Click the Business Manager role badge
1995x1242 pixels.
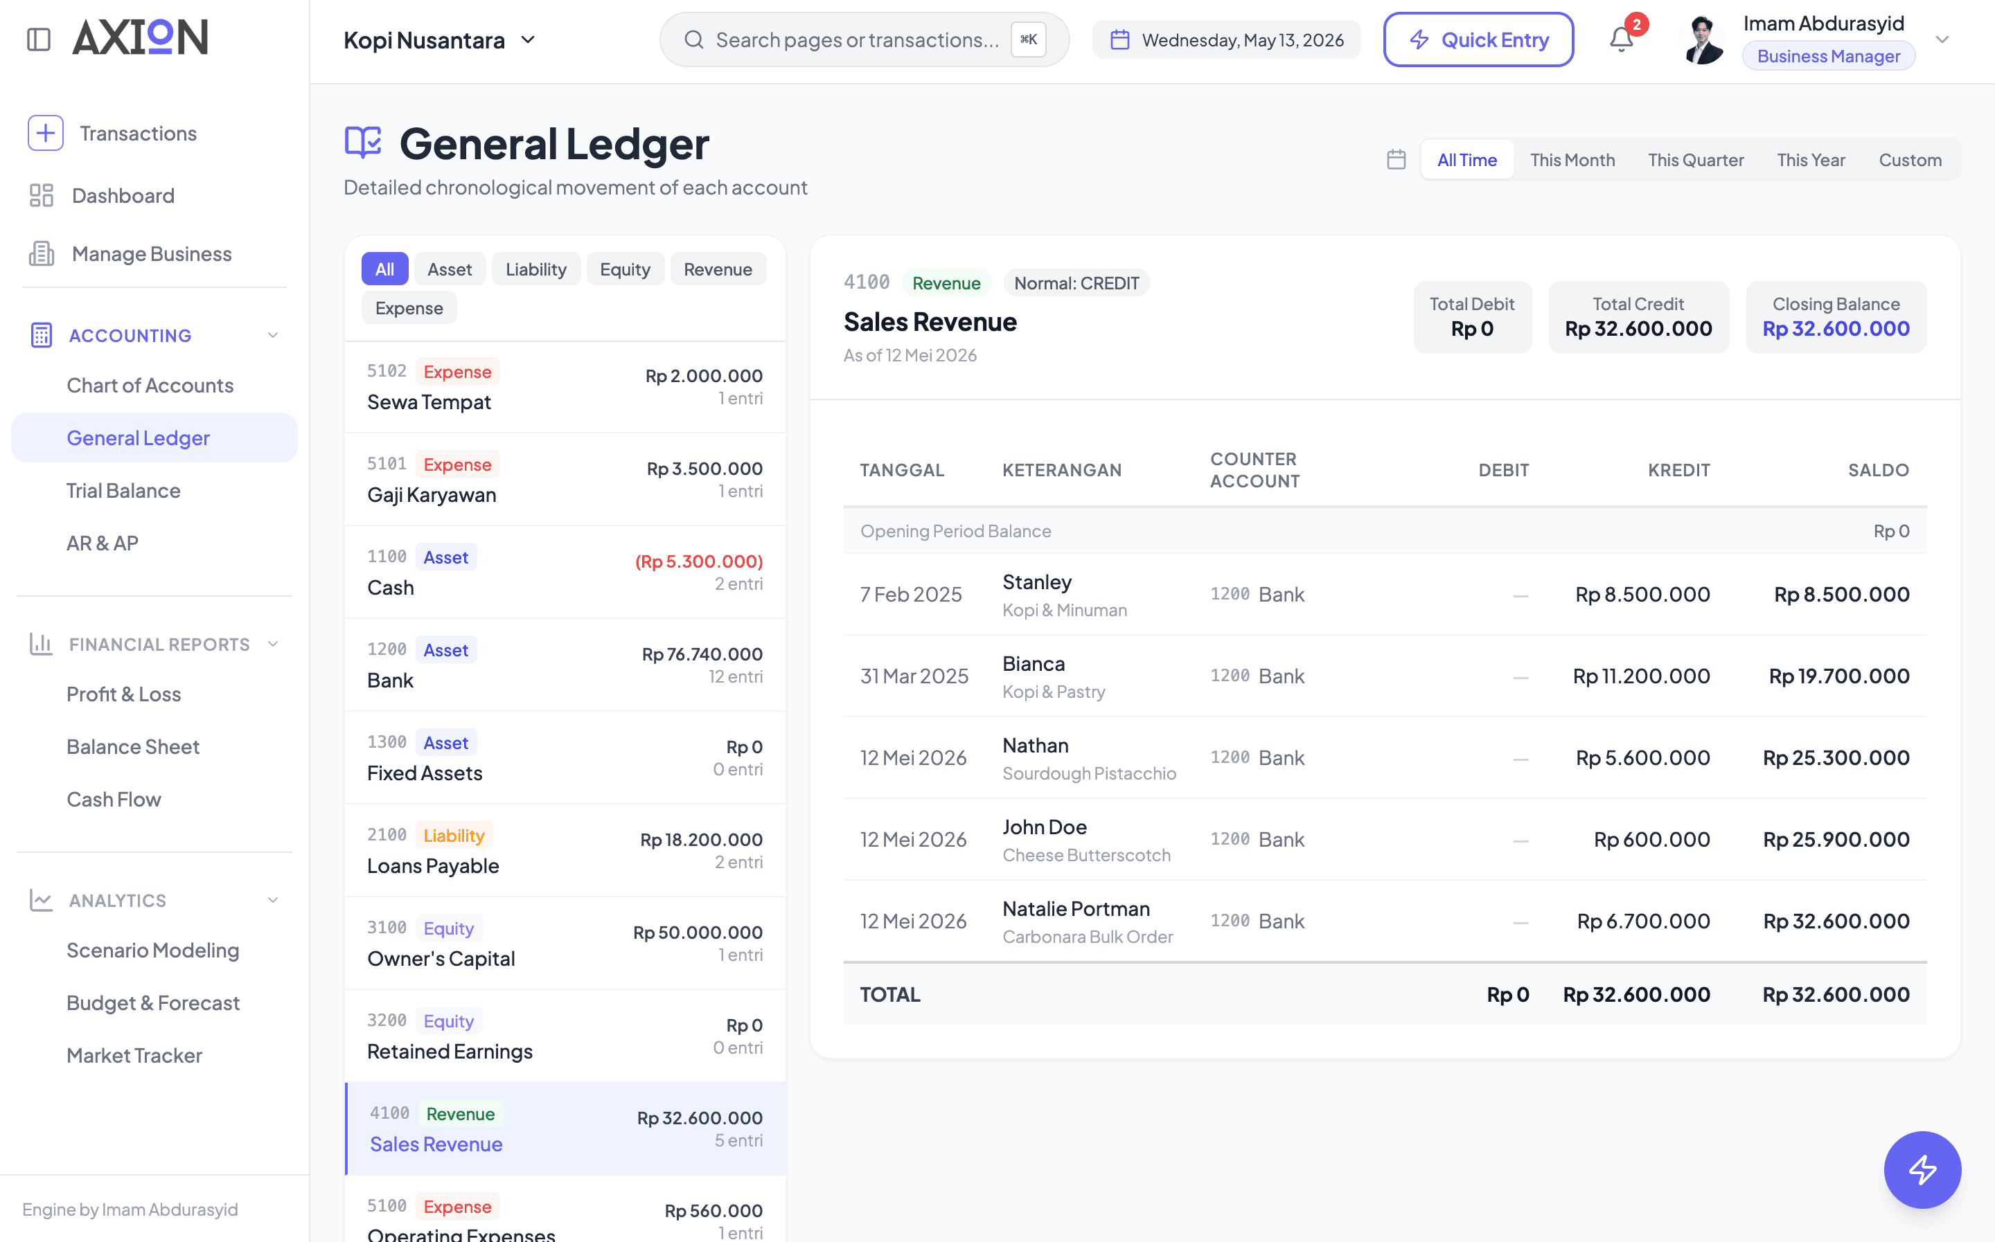pyautogui.click(x=1828, y=57)
